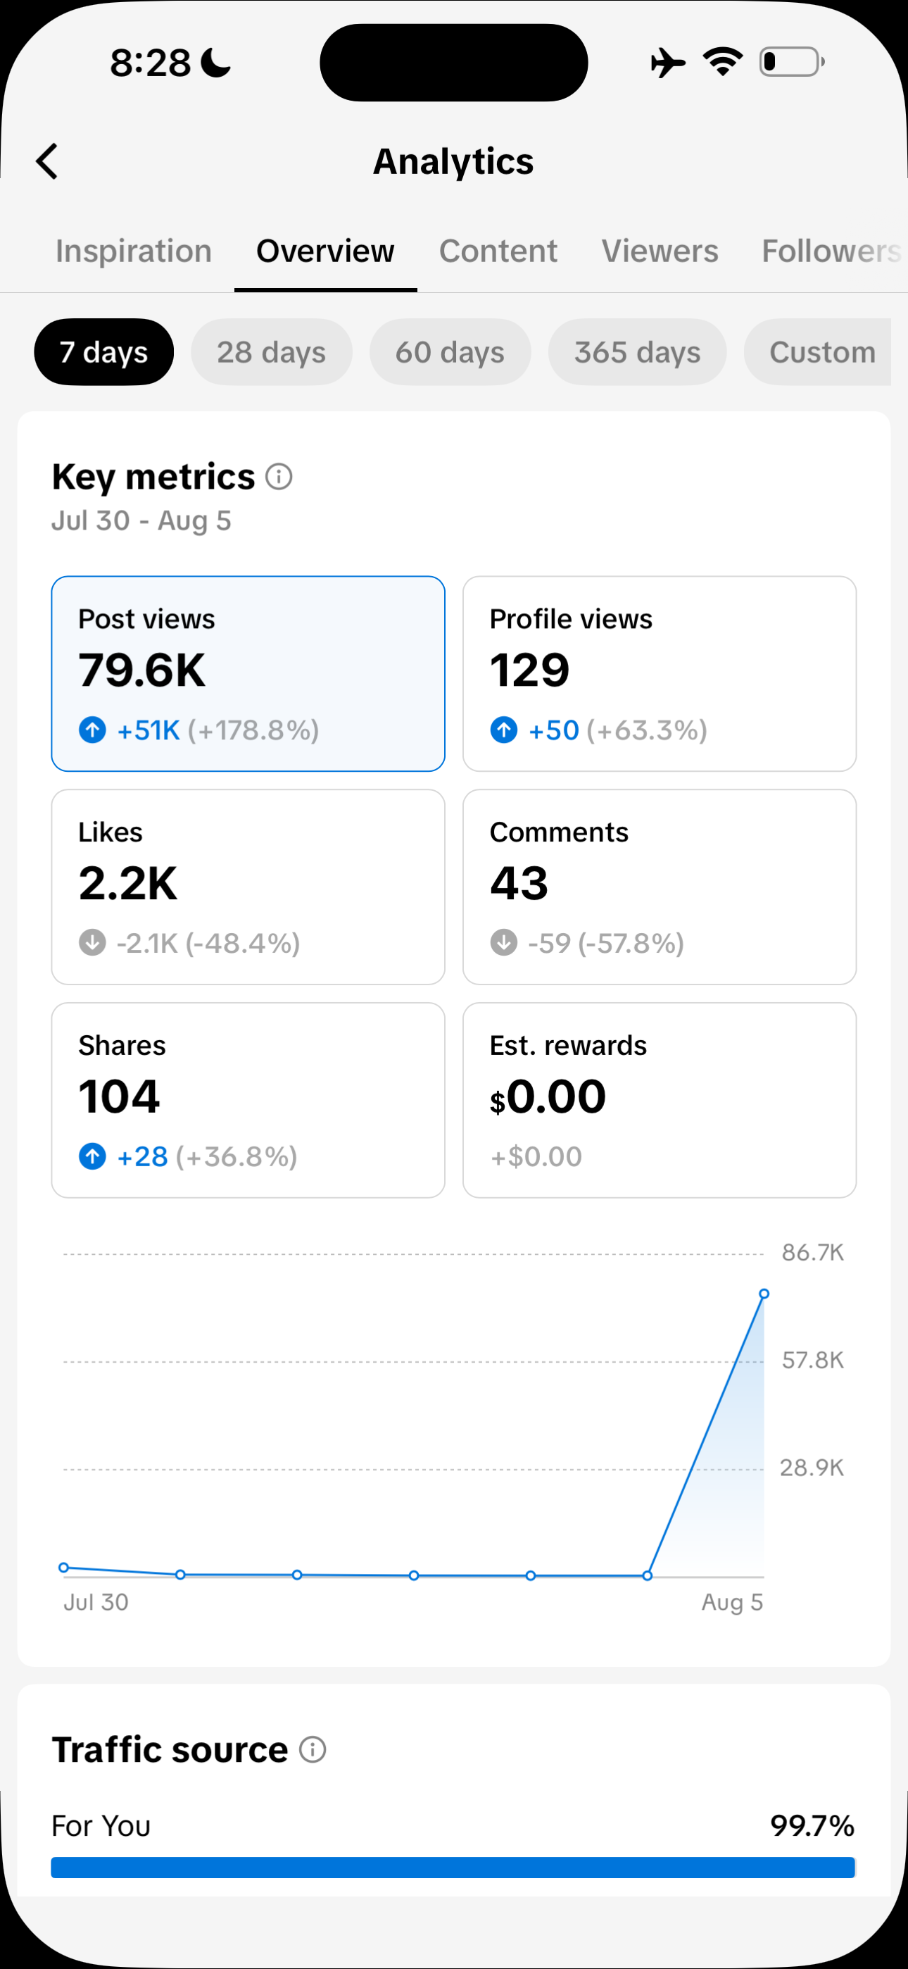The width and height of the screenshot is (908, 1969).
Task: Tap Likes gray down-arrow icon
Action: (92, 942)
